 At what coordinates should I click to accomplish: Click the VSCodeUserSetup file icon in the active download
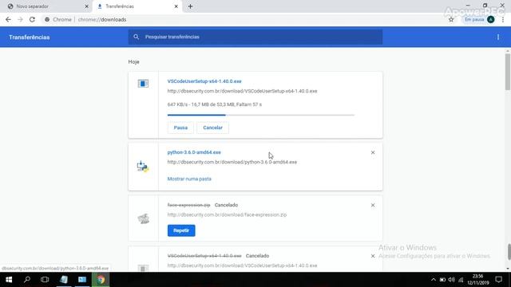point(143,84)
